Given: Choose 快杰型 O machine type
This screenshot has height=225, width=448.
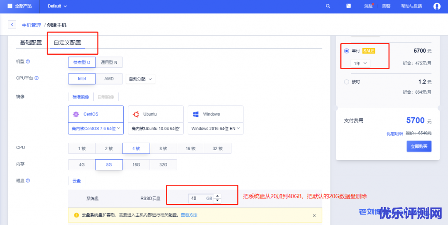Looking at the screenshot, I should (x=82, y=62).
